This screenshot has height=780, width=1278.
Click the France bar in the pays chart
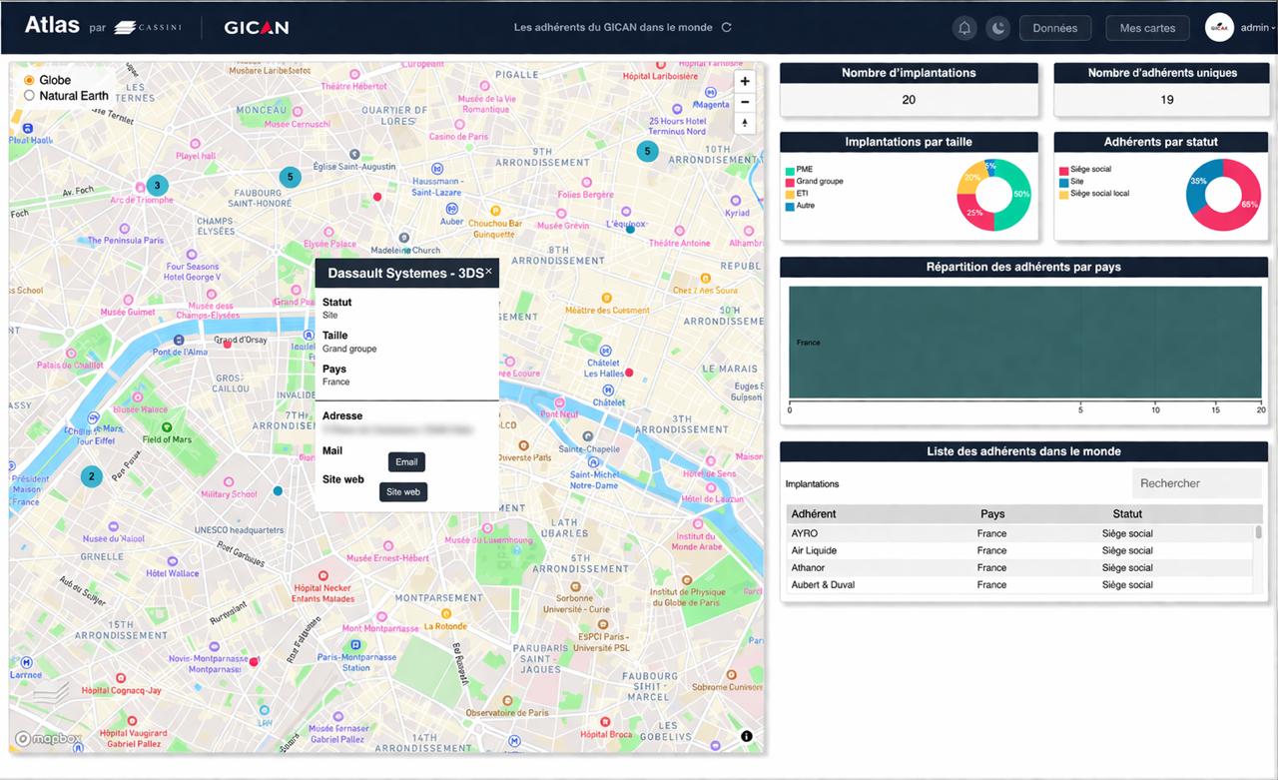(x=1024, y=343)
